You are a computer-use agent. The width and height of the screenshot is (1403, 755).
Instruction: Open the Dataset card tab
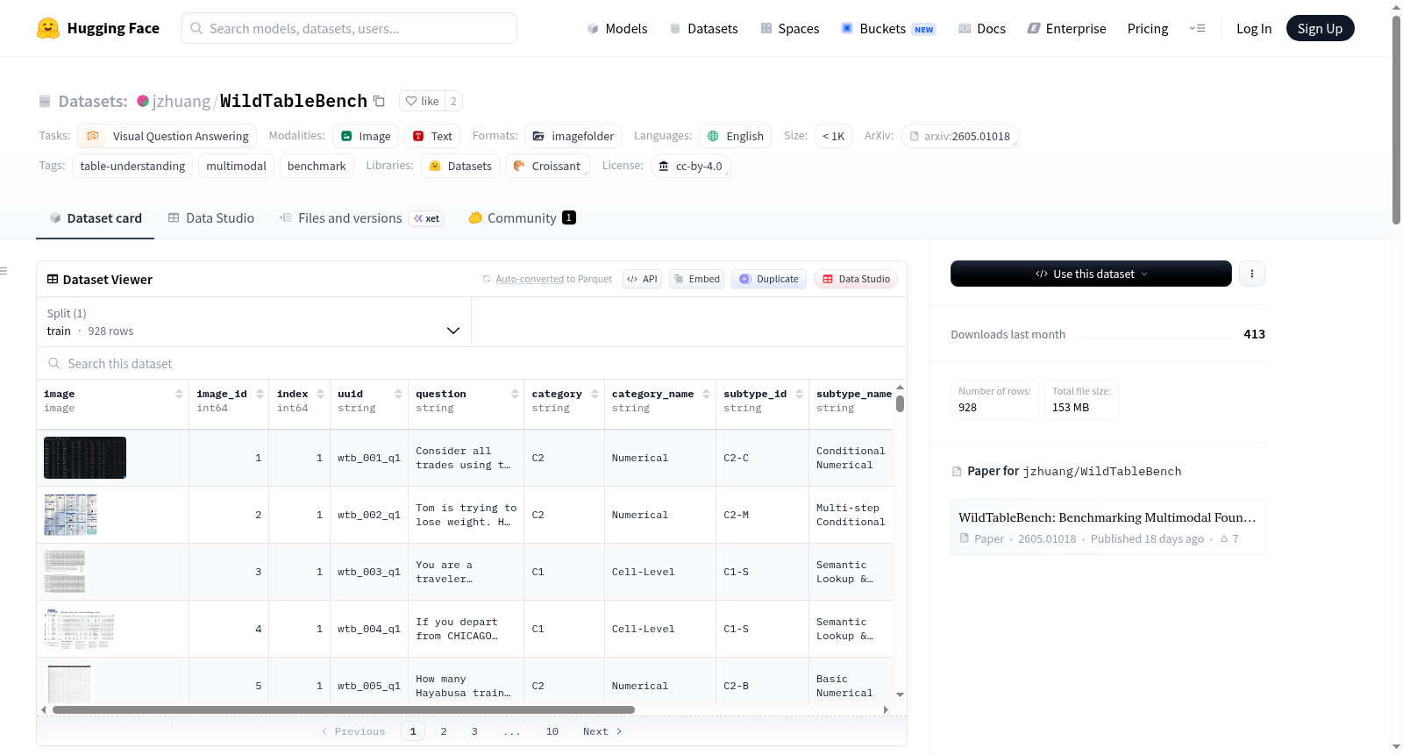(95, 218)
